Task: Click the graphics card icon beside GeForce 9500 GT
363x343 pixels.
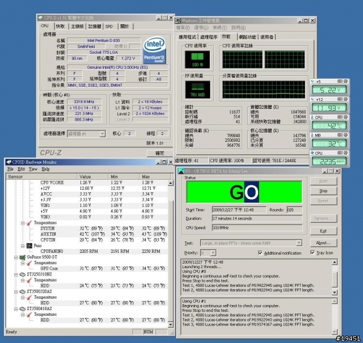Action: [x=23, y=257]
